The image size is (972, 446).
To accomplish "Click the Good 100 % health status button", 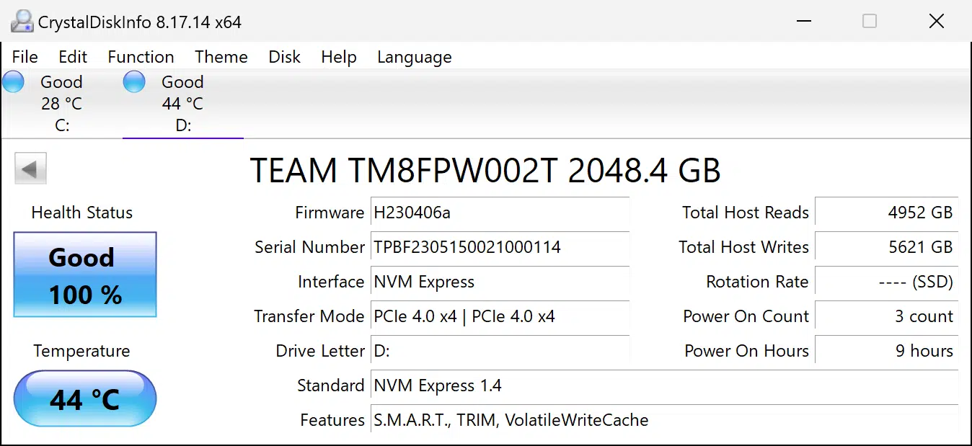I will coord(85,275).
